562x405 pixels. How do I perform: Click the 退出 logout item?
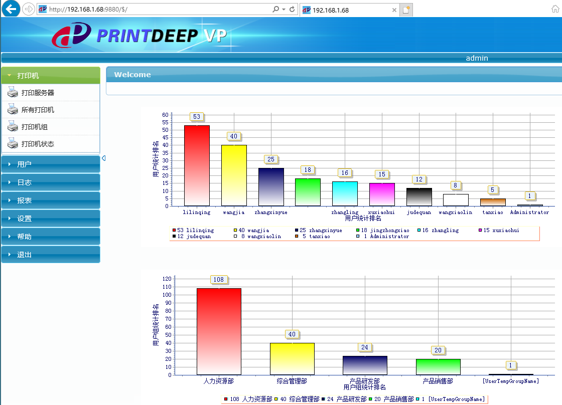[51, 255]
